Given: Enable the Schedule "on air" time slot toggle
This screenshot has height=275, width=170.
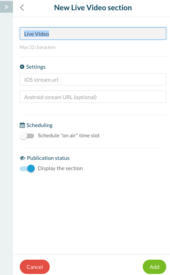Looking at the screenshot, I should coord(27,136).
